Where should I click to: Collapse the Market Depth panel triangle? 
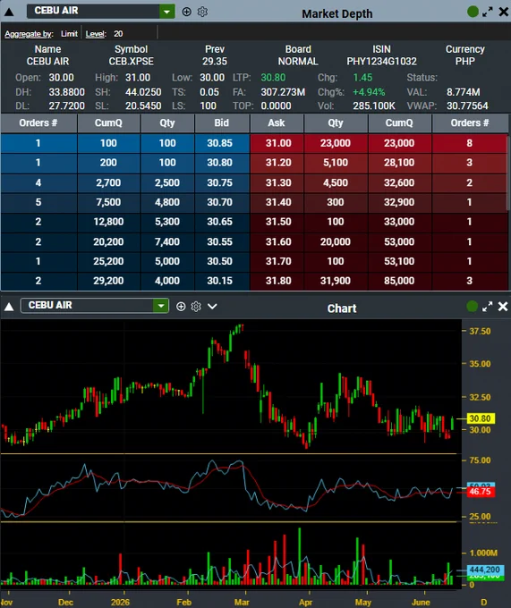(x=9, y=12)
